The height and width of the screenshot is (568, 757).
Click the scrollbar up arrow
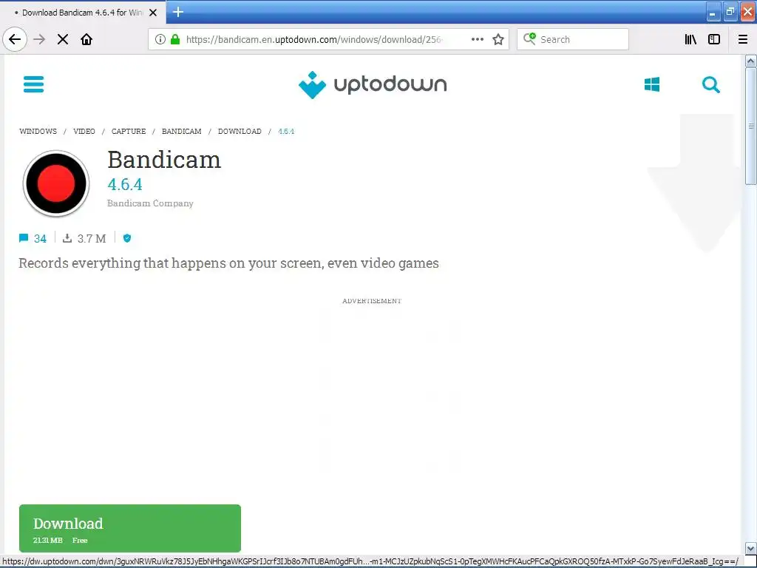tap(750, 61)
